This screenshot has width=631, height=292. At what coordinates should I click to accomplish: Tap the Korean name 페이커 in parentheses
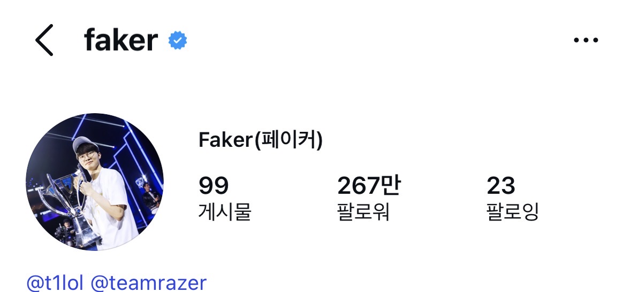point(289,140)
